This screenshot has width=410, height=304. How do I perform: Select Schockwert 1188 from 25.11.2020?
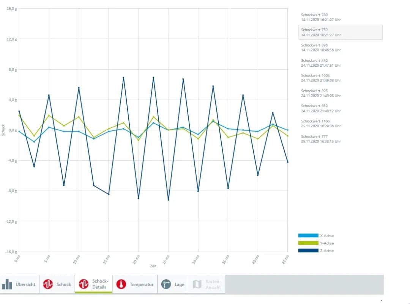pos(321,124)
